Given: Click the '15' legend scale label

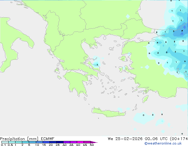Looking at the screenshot, I should tap(44, 145).
